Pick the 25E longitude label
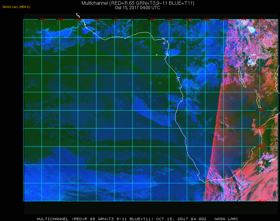This screenshot has width=280, height=221. tap(225, 19)
